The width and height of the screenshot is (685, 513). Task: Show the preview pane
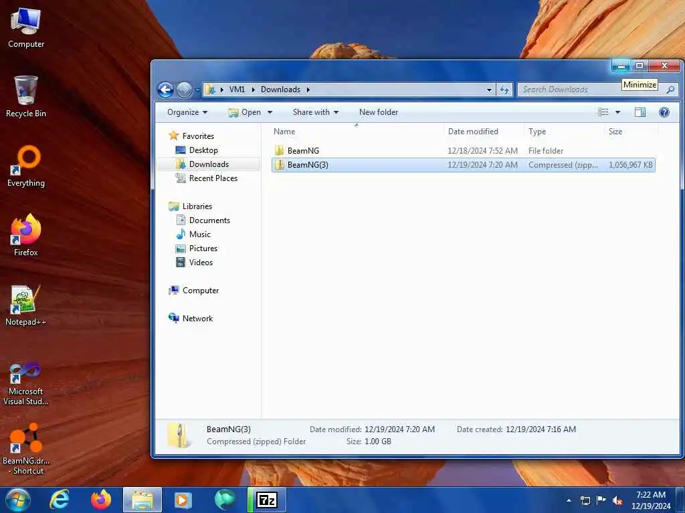click(640, 112)
